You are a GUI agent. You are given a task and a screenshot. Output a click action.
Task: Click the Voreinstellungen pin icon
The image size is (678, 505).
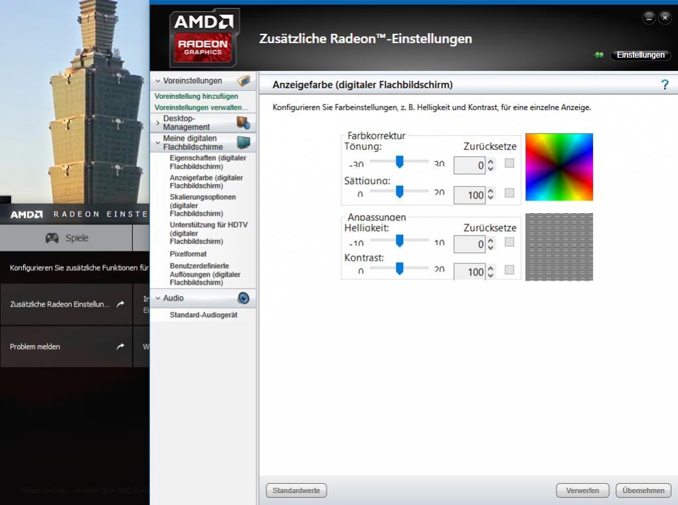(244, 80)
